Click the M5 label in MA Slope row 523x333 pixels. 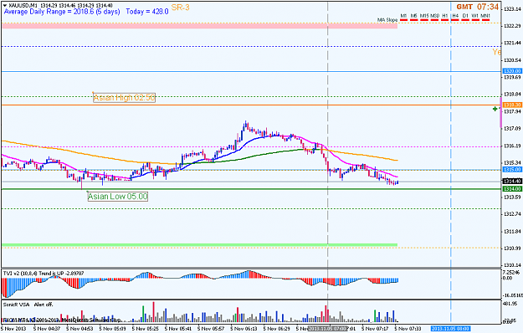click(414, 16)
